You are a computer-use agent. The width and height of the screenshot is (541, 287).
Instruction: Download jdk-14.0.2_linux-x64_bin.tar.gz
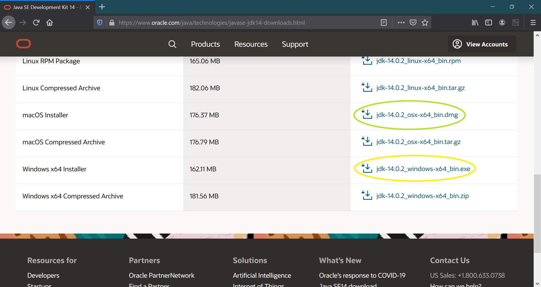click(x=420, y=88)
